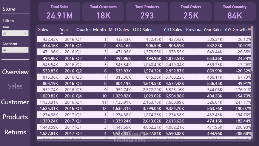Go to the Overview page
The image size is (259, 146).
[x=15, y=72]
